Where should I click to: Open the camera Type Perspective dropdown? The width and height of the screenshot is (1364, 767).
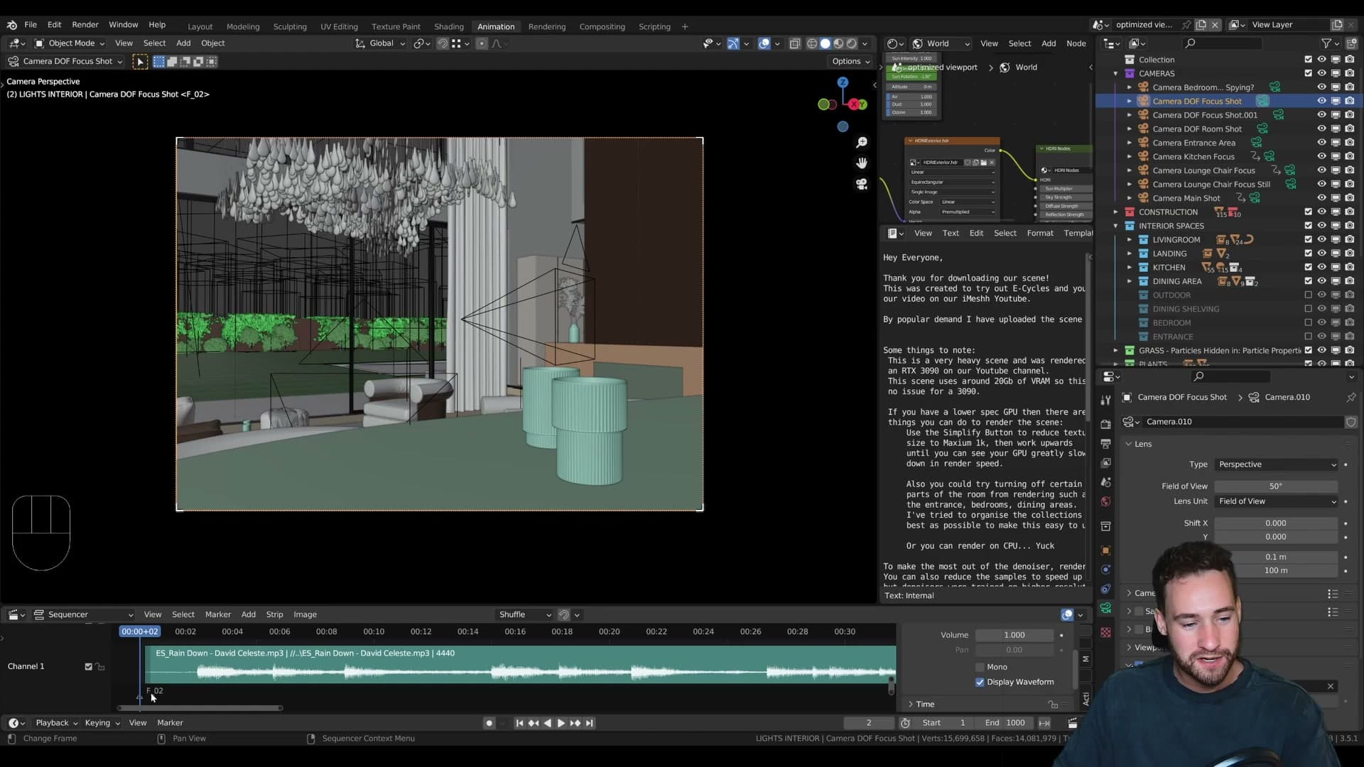pyautogui.click(x=1277, y=464)
